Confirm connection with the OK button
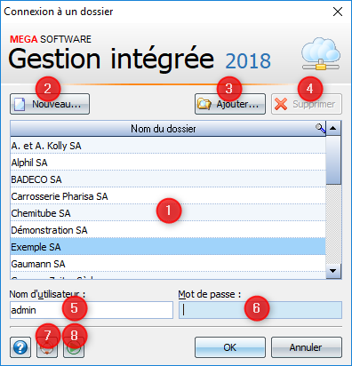The image size is (352, 366). click(230, 347)
